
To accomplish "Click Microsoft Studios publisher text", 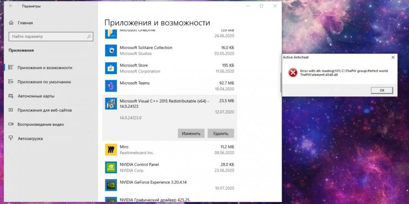I will (x=136, y=54).
